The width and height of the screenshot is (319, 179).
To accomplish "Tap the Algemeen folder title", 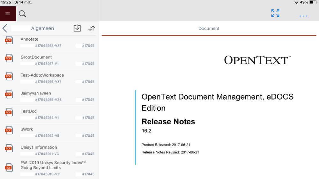I will 42,28.
